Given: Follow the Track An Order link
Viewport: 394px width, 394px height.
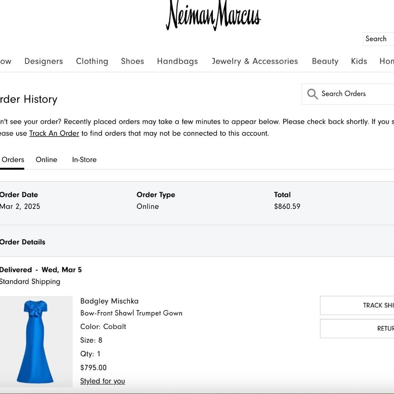Looking at the screenshot, I should [54, 133].
